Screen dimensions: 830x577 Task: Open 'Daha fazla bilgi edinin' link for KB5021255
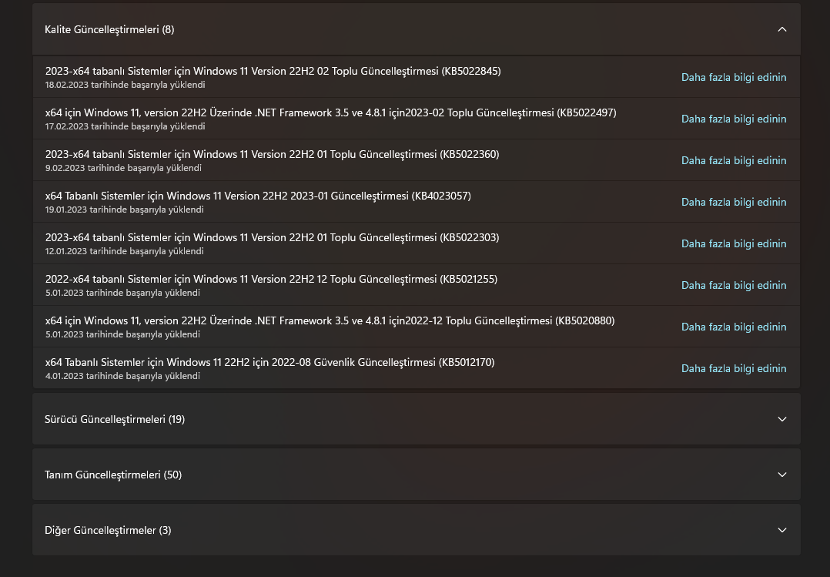[734, 285]
